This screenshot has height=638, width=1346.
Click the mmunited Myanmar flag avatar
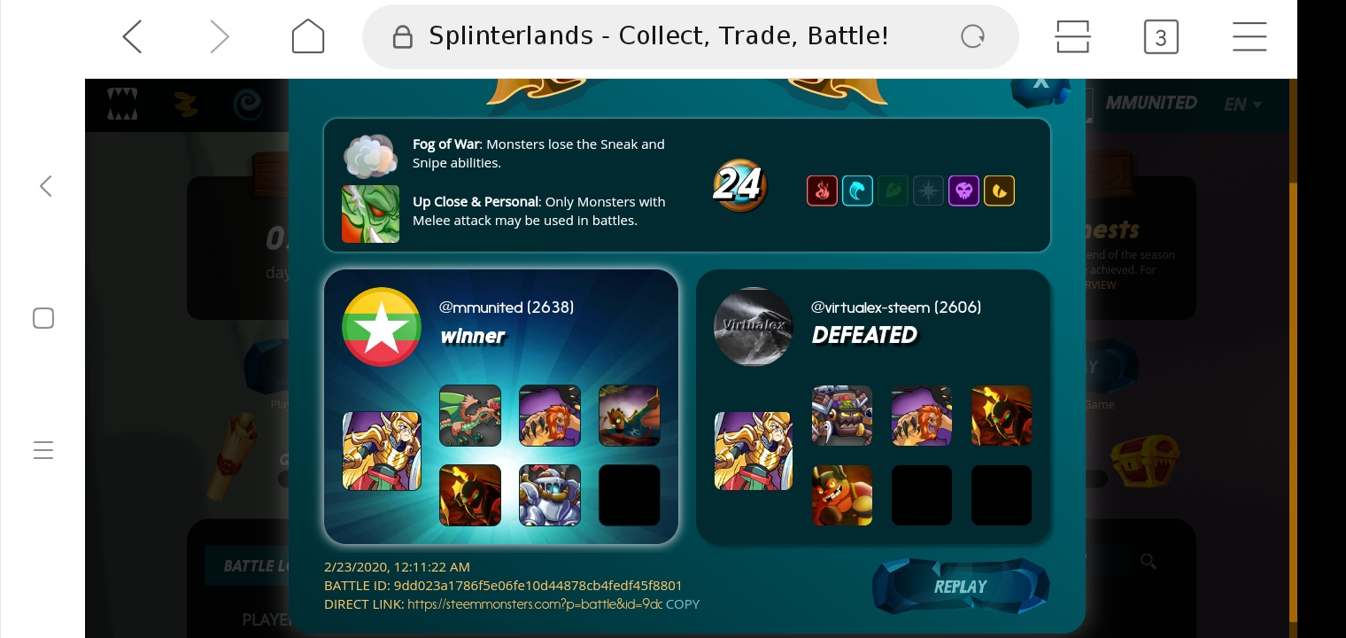click(x=382, y=327)
